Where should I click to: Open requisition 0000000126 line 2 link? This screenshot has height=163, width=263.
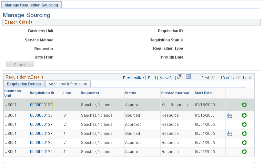point(41,143)
